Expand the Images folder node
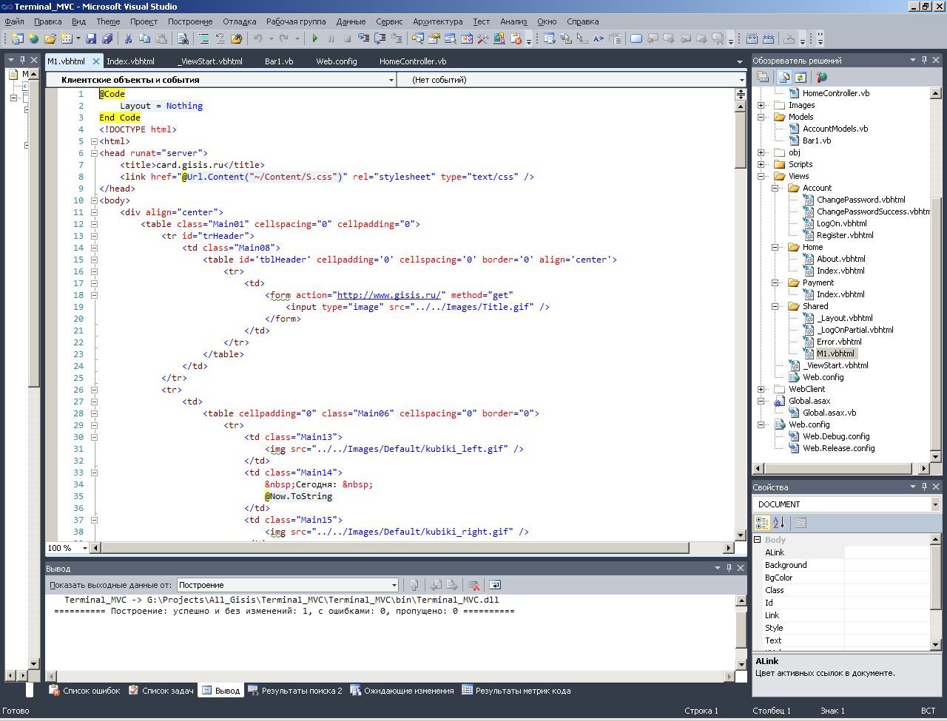Image resolution: width=947 pixels, height=721 pixels. pos(761,105)
